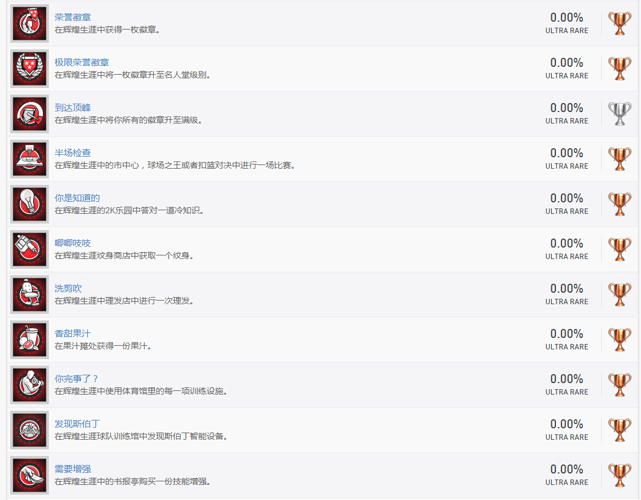The width and height of the screenshot is (641, 500).
Task: Click the silver trophy for 到达顶峰
Action: point(619,114)
